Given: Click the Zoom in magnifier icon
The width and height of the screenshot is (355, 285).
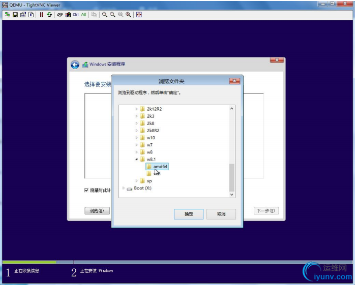Looking at the screenshot, I should click(x=105, y=15).
